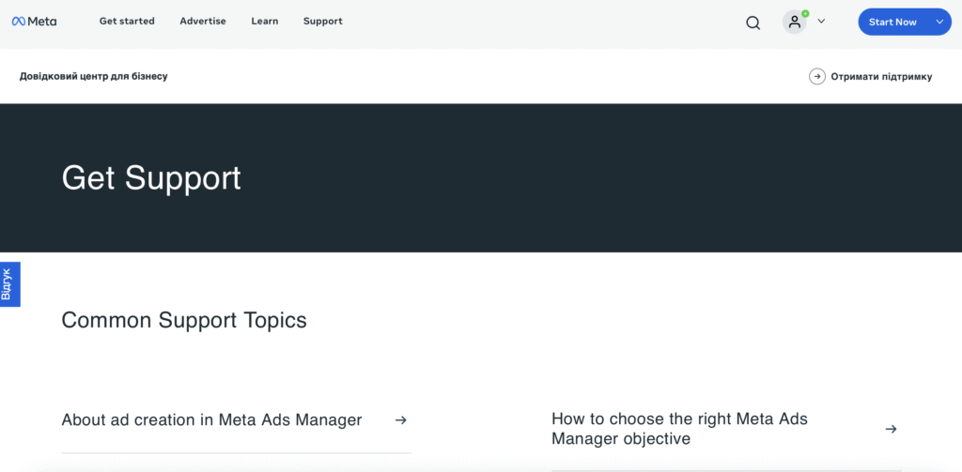Expand the Start Now dropdown arrow

(939, 22)
